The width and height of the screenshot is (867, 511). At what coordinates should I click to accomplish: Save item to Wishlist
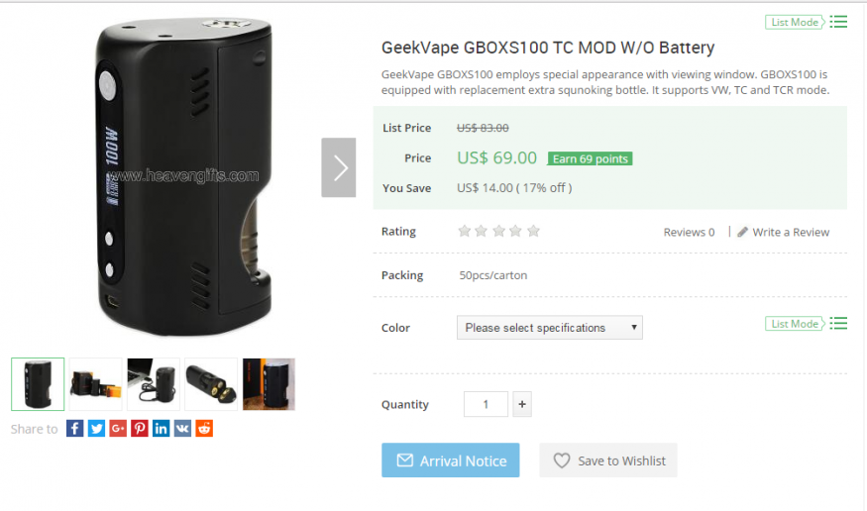[x=608, y=460]
